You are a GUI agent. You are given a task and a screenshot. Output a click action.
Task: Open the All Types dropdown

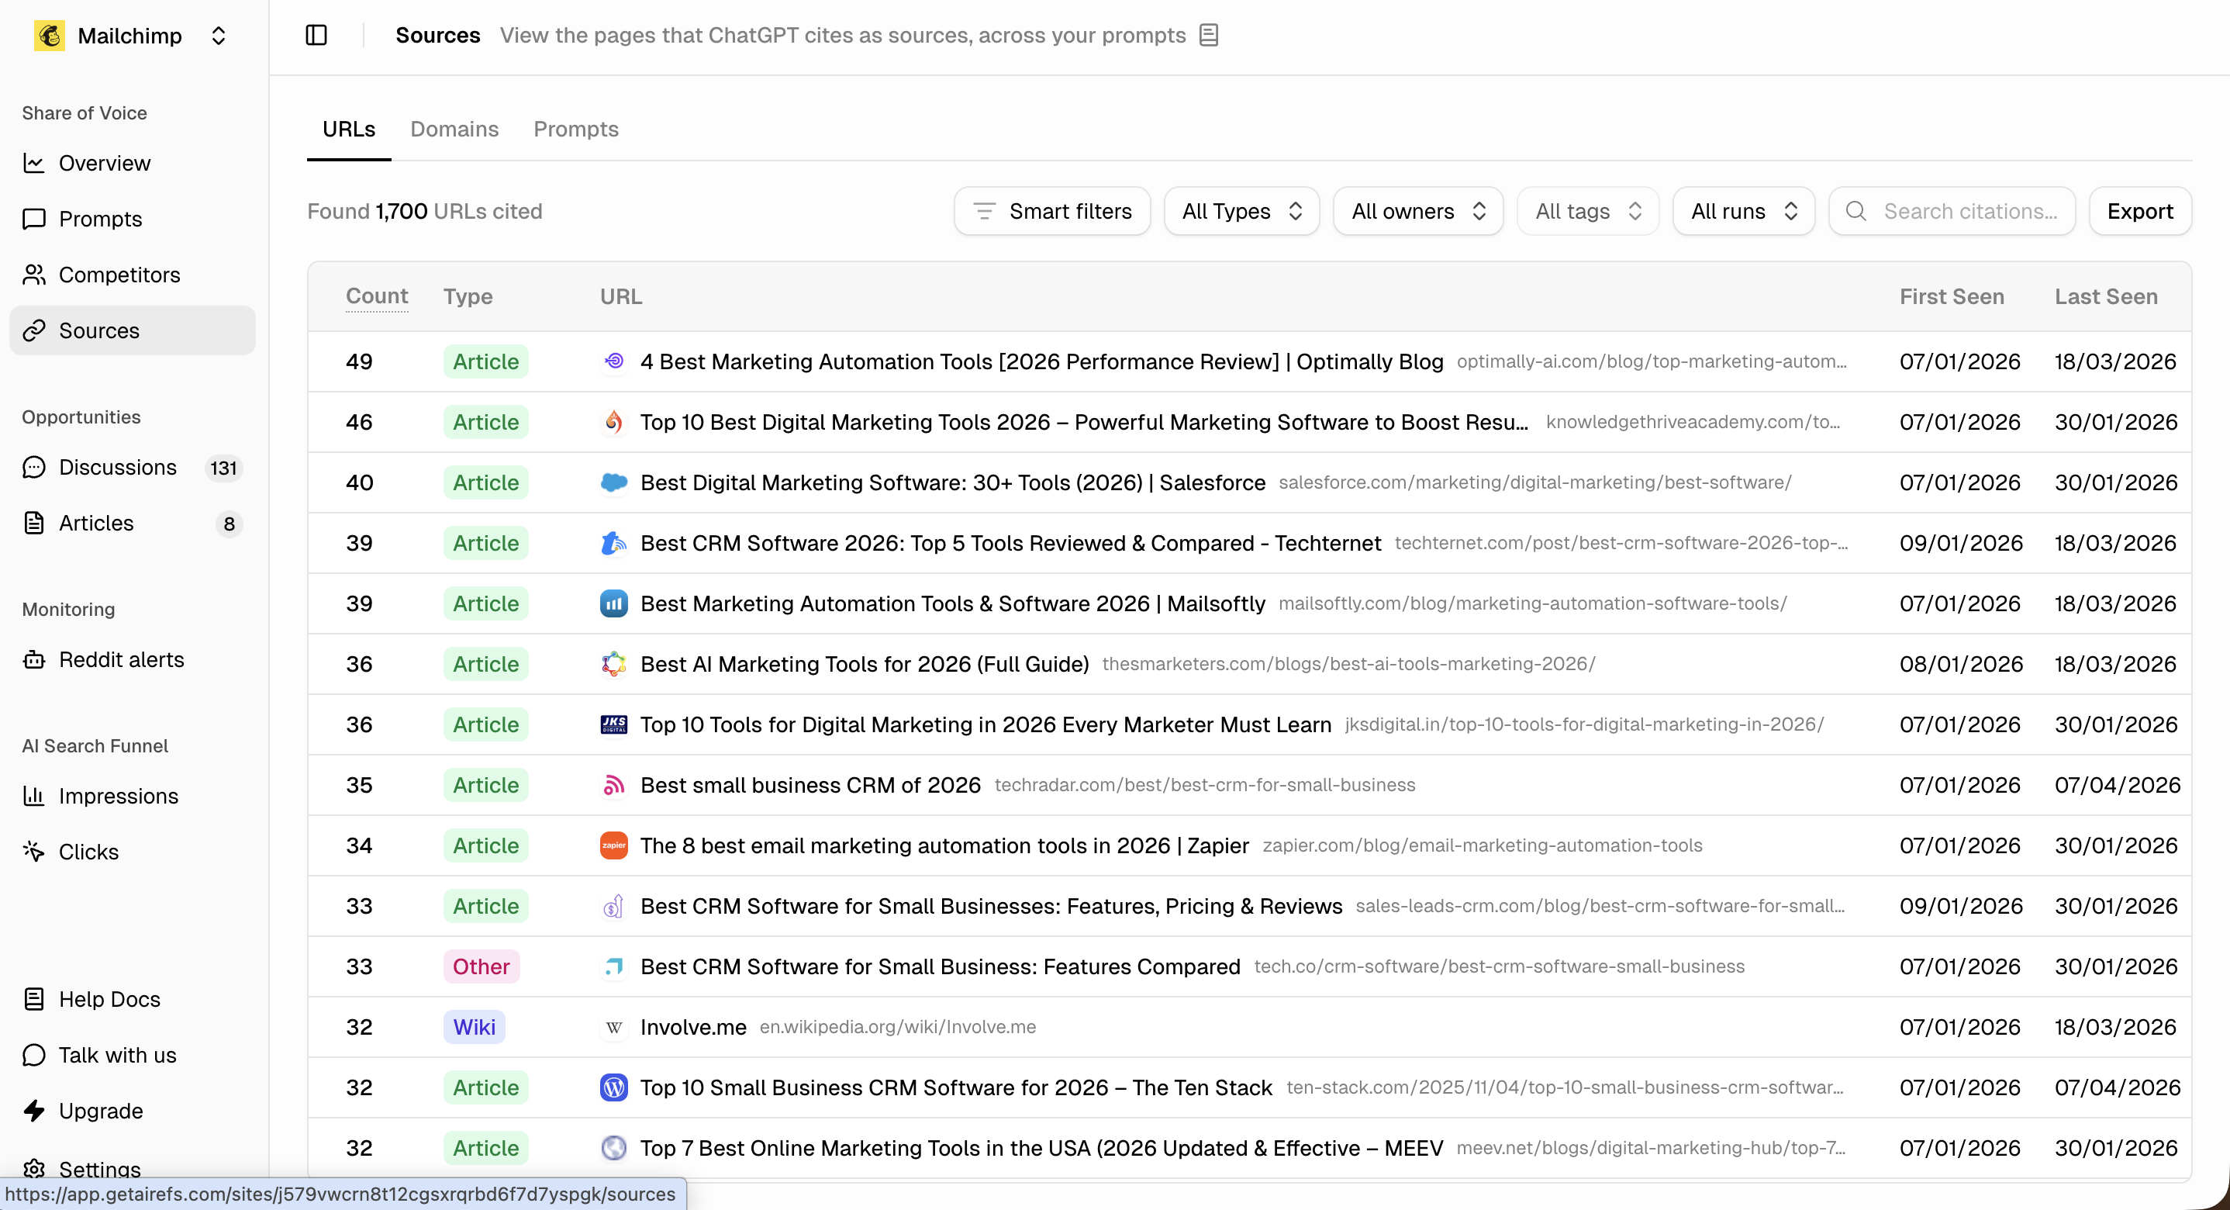tap(1241, 211)
